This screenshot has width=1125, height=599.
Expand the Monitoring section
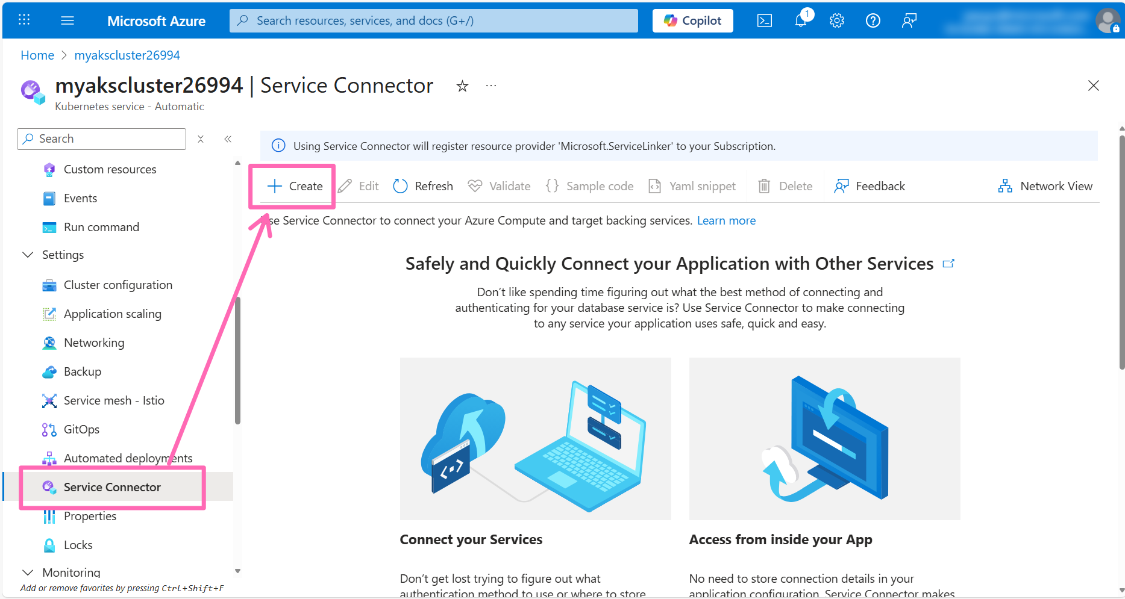tap(28, 572)
